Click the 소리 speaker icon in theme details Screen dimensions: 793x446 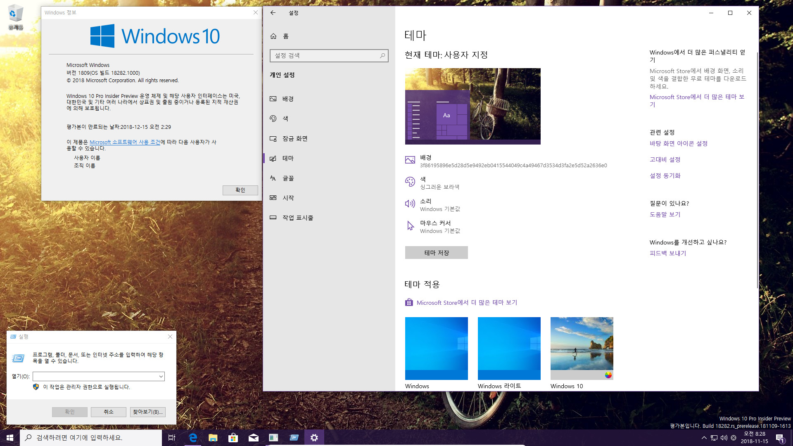click(x=410, y=204)
